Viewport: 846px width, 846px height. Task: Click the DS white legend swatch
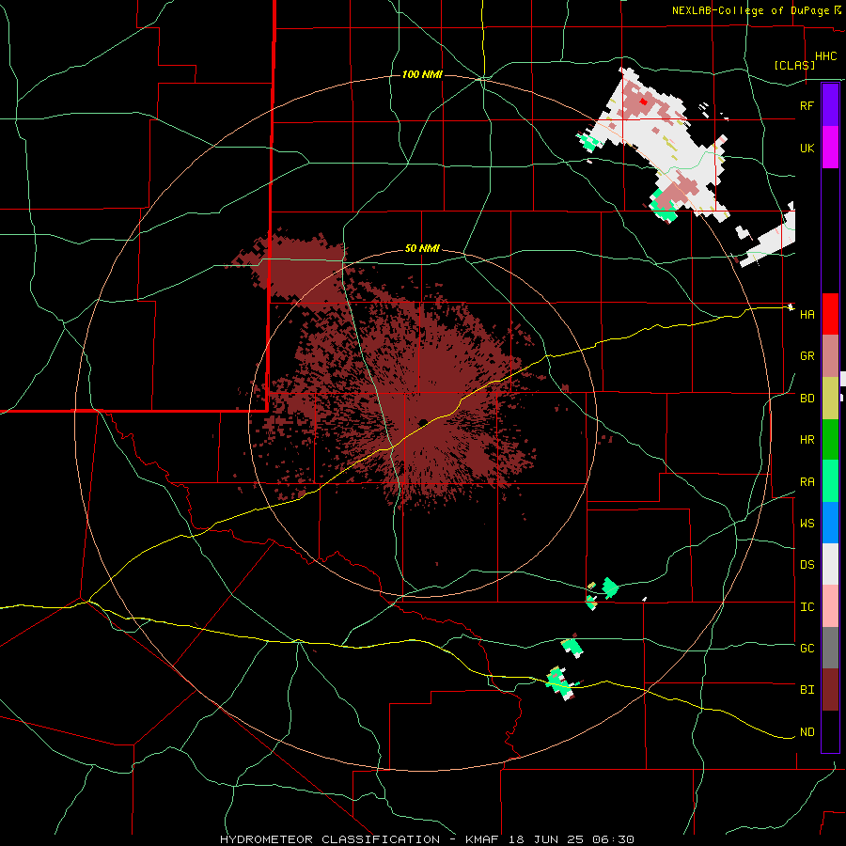click(830, 564)
